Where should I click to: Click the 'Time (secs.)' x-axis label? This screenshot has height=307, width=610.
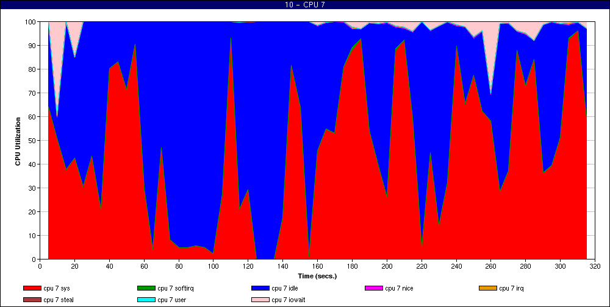tap(317, 277)
